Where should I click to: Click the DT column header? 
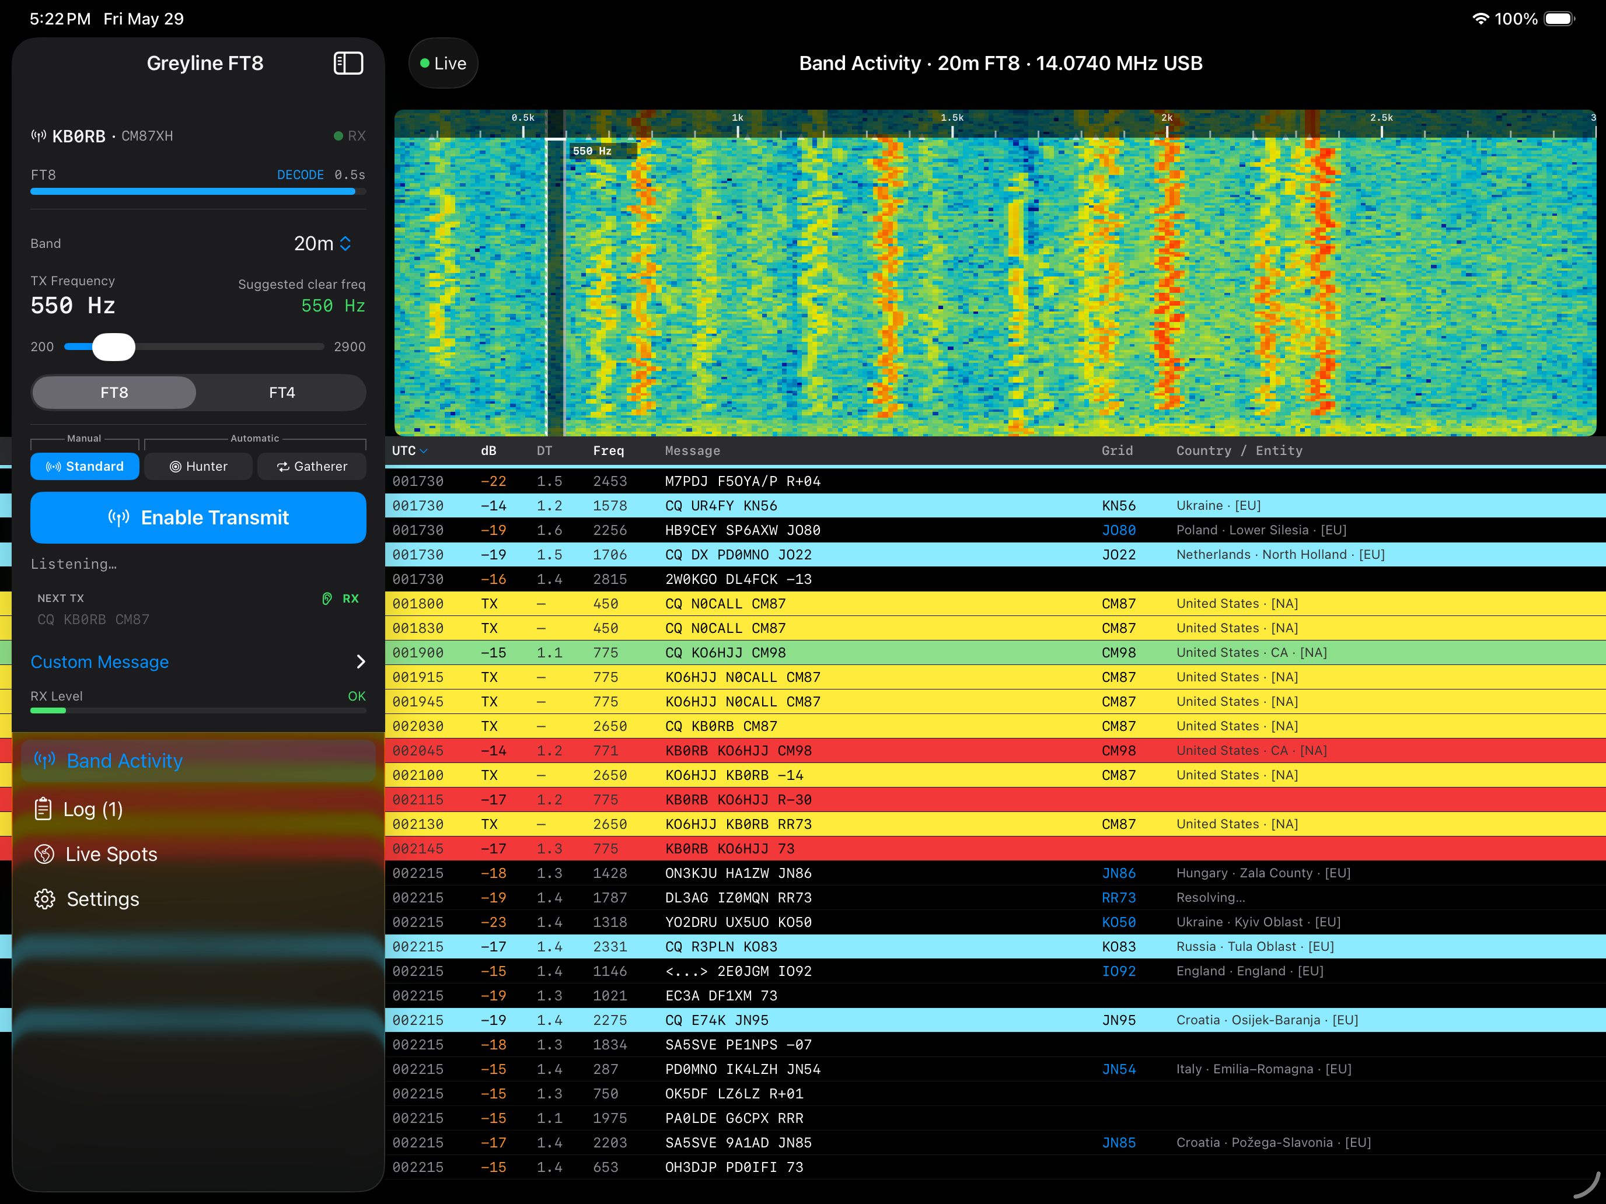tap(544, 451)
